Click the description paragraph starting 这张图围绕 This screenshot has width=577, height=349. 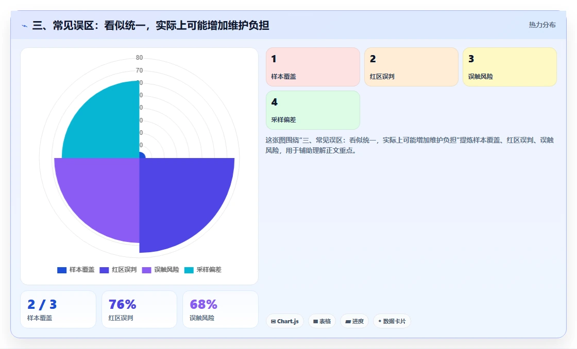[410, 145]
